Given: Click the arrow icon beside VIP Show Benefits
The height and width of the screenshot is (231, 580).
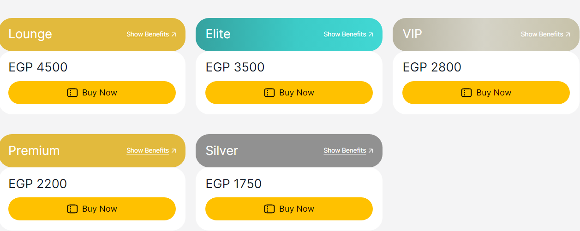Looking at the screenshot, I should 568,35.
